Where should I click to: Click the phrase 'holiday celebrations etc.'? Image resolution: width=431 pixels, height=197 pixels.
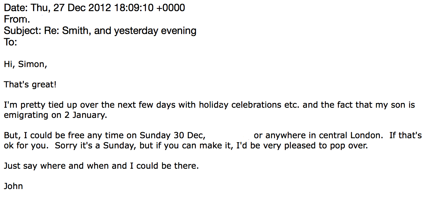click(250, 105)
